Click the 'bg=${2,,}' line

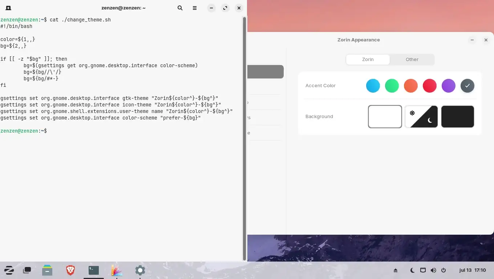pyautogui.click(x=13, y=46)
